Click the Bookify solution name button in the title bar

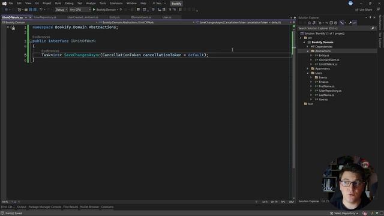(176, 4)
